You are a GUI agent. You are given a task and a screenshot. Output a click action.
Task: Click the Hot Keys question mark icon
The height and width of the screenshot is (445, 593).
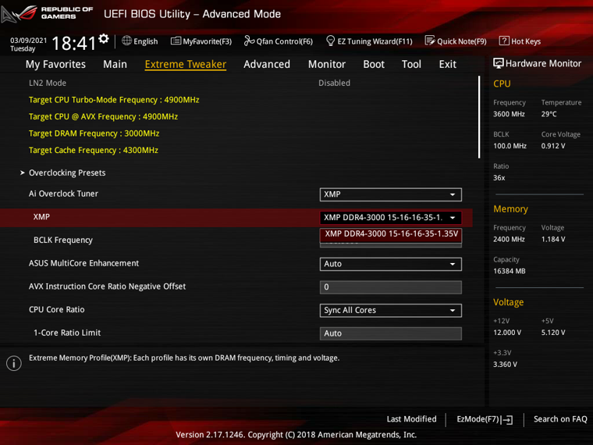[504, 41]
